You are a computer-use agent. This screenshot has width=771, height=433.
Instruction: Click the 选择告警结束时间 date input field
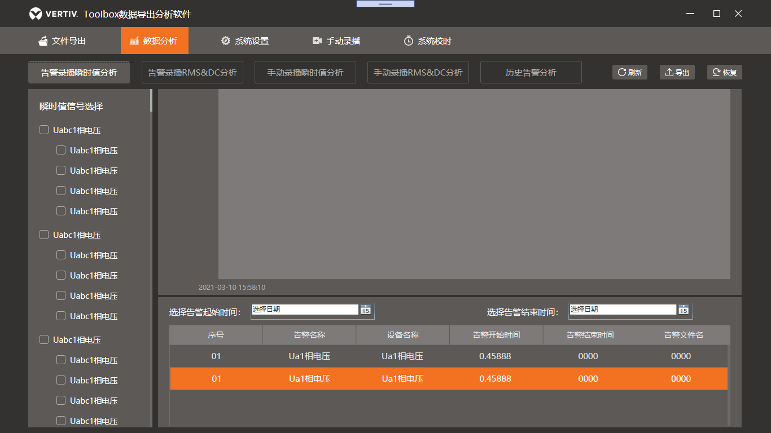pyautogui.click(x=623, y=310)
